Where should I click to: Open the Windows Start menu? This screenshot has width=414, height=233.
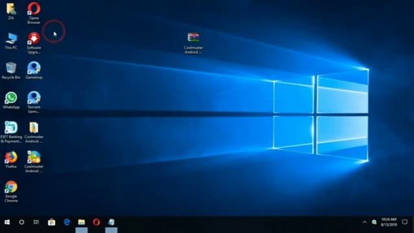[x=7, y=222]
